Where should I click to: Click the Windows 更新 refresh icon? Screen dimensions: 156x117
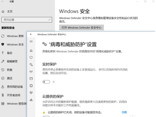(x=3, y=36)
